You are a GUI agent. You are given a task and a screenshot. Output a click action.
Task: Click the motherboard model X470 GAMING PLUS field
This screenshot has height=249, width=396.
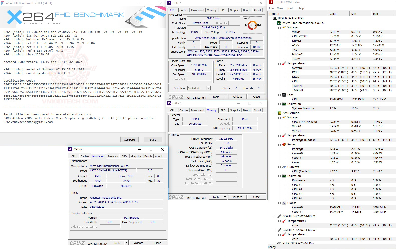pyautogui.click(x=113, y=170)
